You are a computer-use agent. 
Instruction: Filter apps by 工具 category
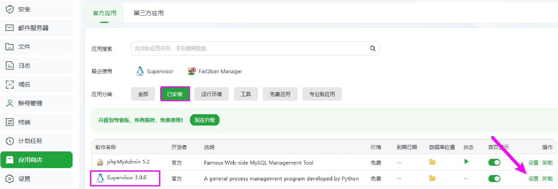click(246, 94)
